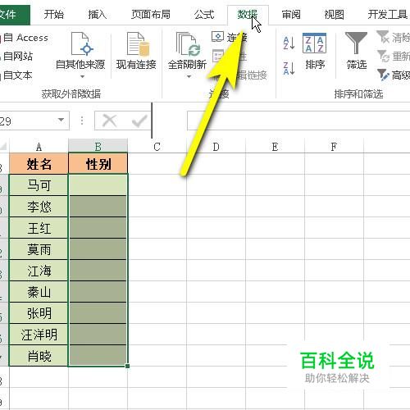Select the 数据 ribbon tab
Viewport: 410px width, 410px height.
coord(248,14)
